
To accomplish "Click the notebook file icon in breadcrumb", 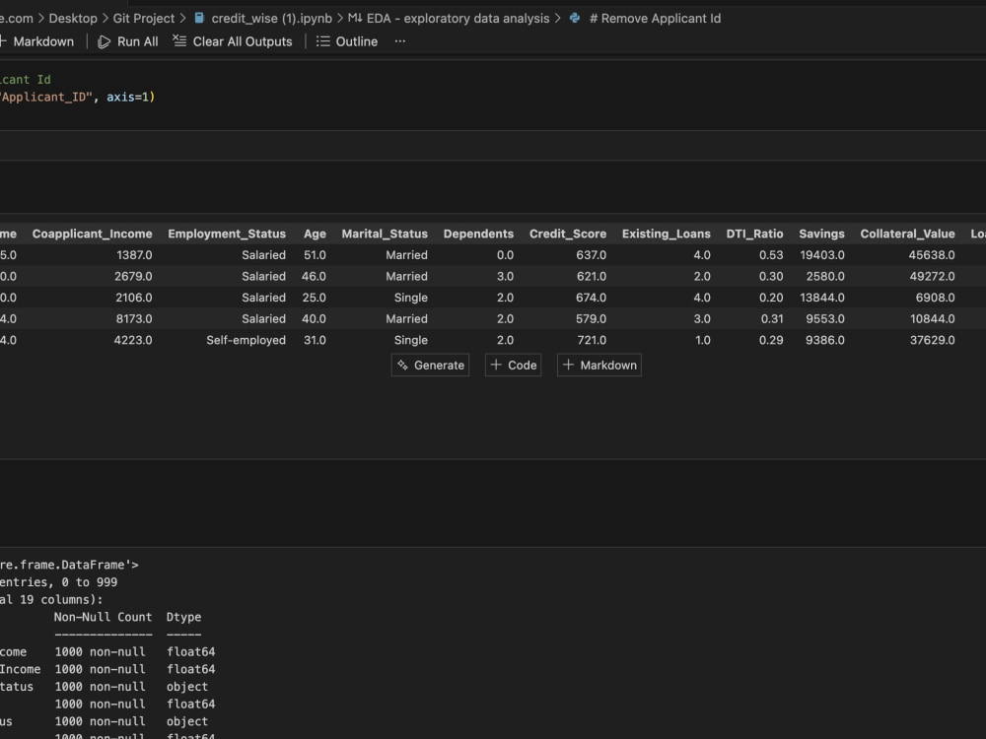I will point(199,18).
